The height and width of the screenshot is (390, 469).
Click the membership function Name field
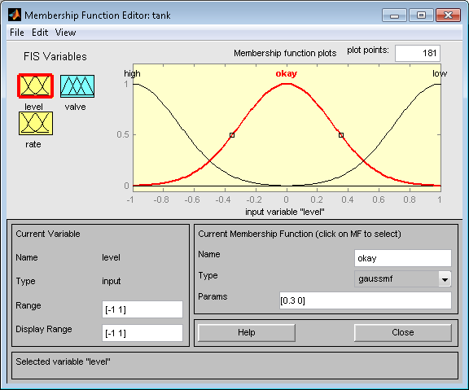click(x=402, y=258)
